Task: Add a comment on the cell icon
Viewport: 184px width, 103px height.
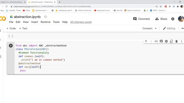Action: click(161, 41)
